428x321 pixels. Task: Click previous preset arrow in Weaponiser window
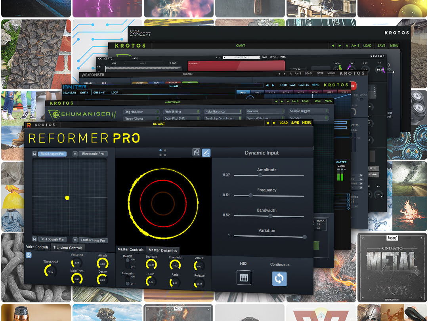279,74
